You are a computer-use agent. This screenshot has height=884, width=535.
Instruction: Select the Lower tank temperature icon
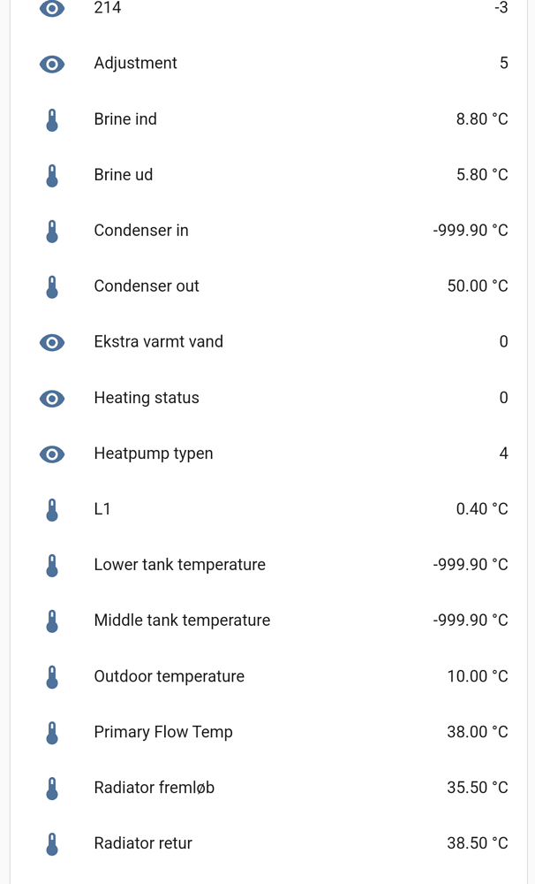click(51, 565)
